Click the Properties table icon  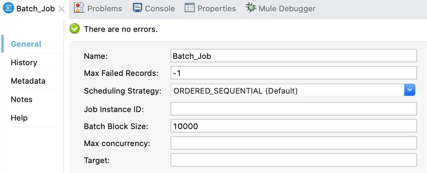(190, 8)
